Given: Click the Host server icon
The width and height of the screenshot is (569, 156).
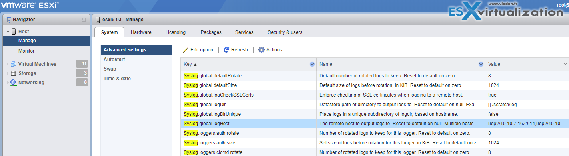Looking at the screenshot, I should click(14, 31).
